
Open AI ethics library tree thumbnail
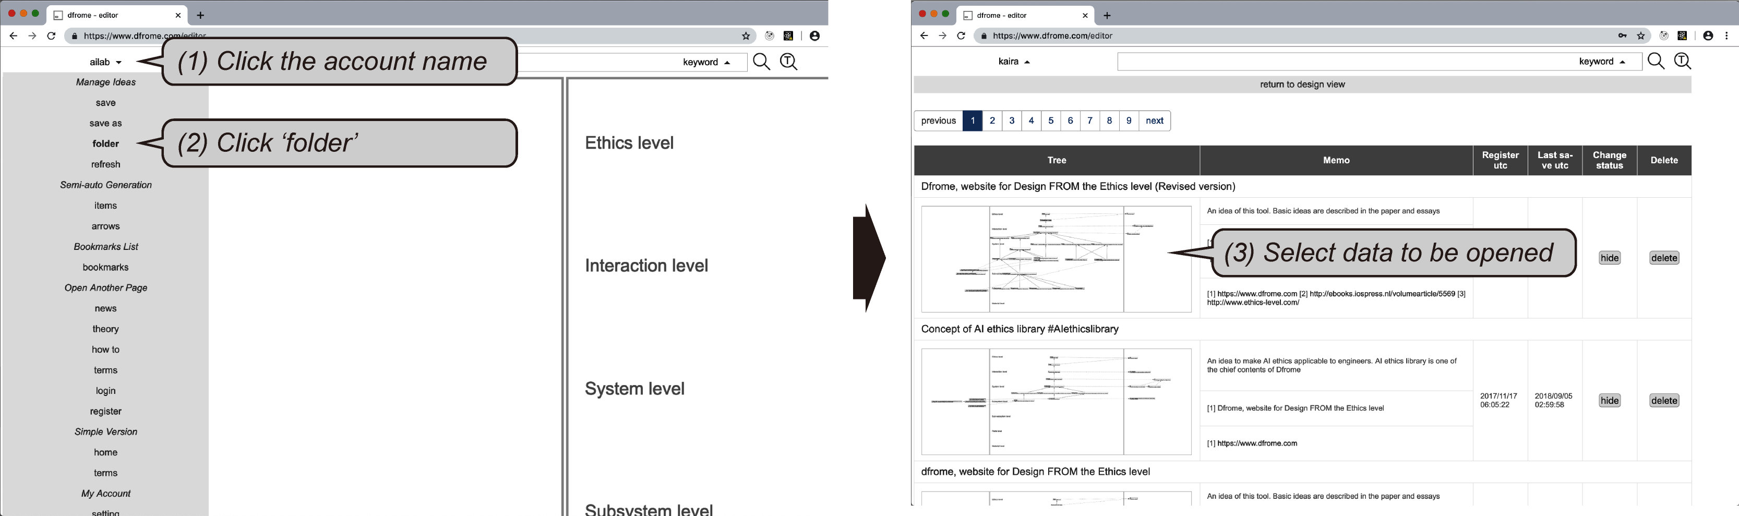1057,402
